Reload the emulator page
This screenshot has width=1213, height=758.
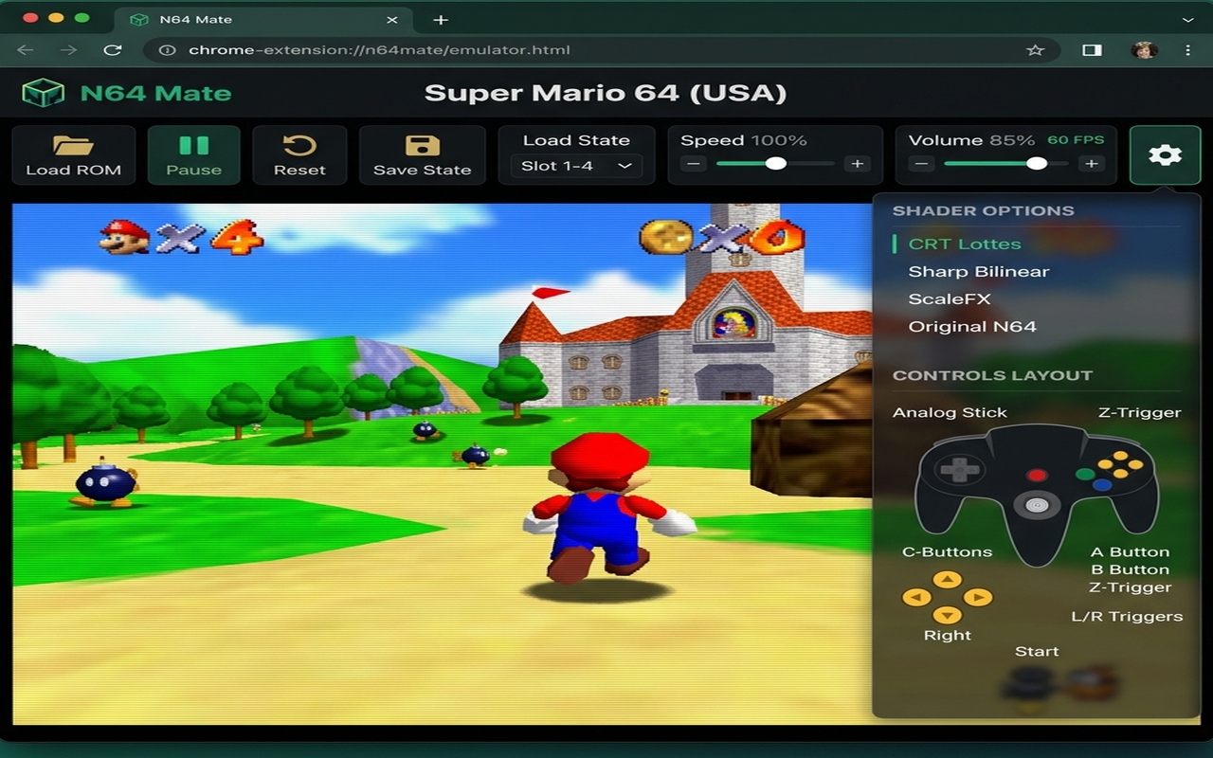113,50
